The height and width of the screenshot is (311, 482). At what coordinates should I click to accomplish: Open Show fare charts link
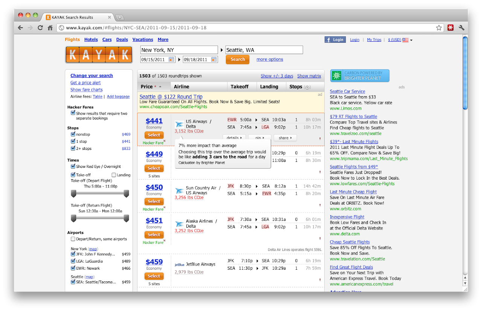pos(86,90)
